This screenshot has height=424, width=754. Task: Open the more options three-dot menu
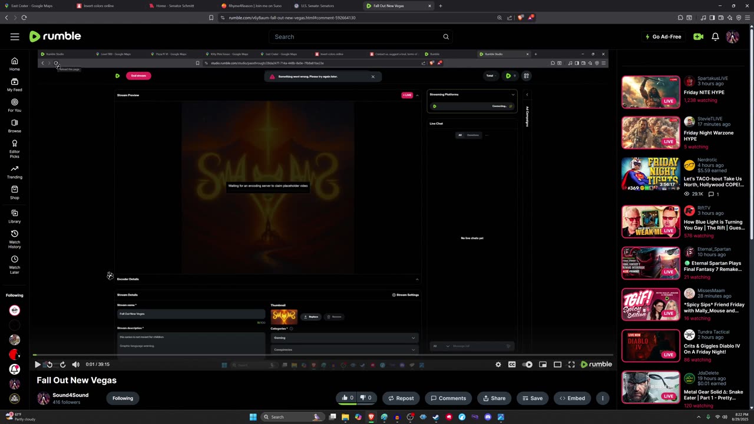click(603, 398)
